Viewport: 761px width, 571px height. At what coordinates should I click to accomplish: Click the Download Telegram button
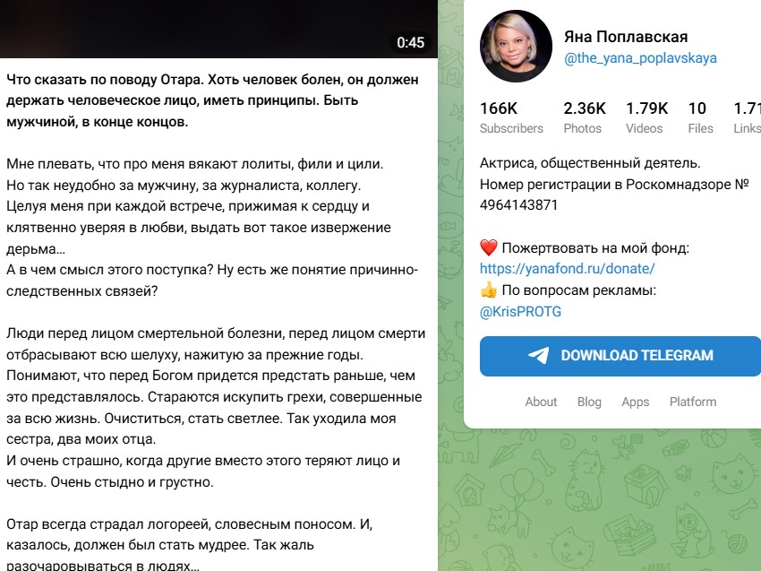tap(620, 356)
